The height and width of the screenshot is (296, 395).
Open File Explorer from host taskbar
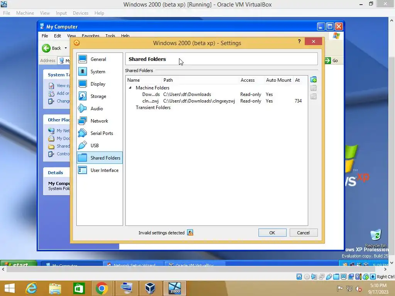click(x=55, y=288)
